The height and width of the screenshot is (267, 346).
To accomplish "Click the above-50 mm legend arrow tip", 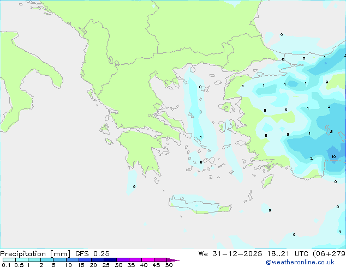I will [x=173, y=260].
